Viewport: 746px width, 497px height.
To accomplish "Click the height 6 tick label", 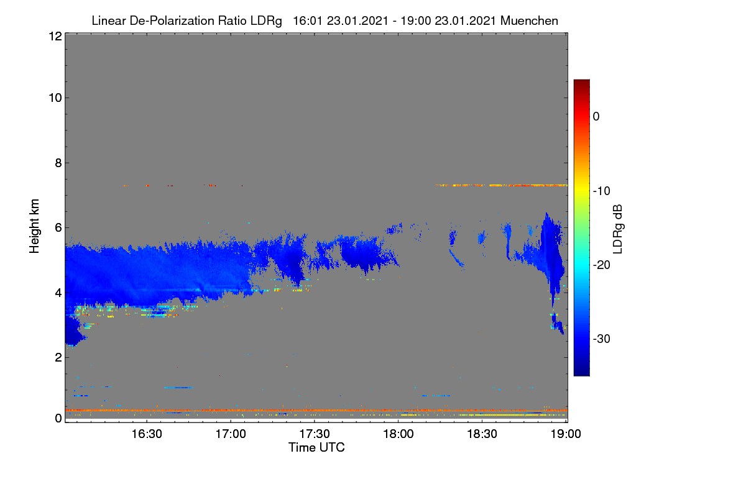I will point(58,227).
